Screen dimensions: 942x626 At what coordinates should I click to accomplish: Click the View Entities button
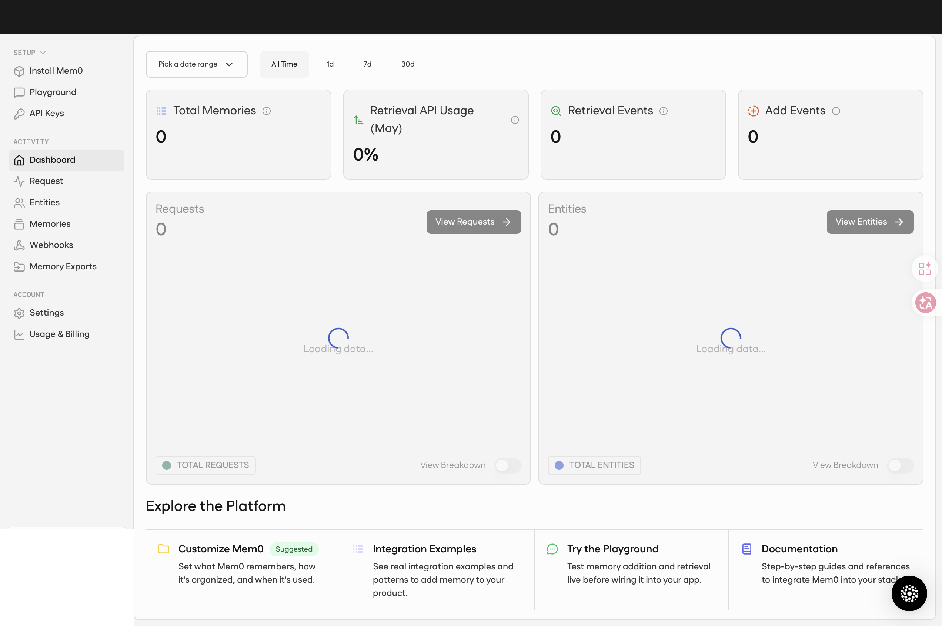pos(870,222)
